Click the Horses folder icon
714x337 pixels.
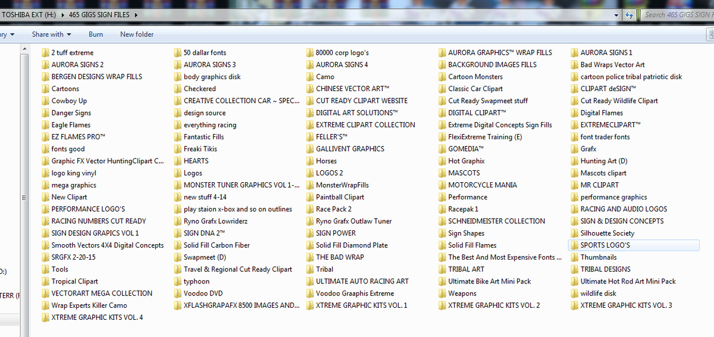tap(310, 161)
